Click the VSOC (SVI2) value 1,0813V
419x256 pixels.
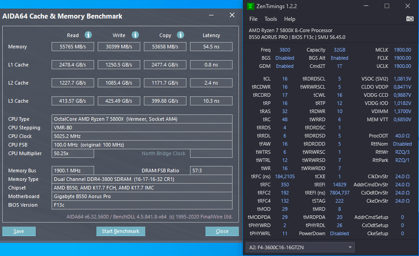(402, 79)
